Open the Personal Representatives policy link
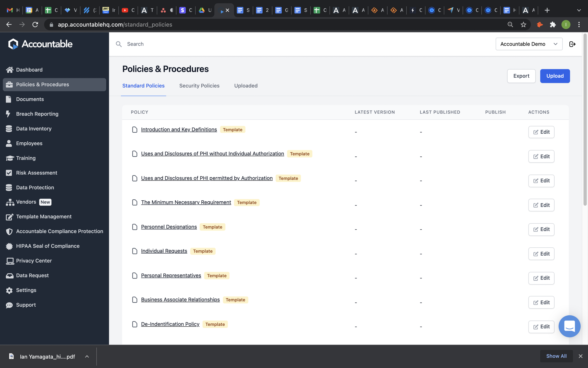Viewport: 588px width, 368px height. (171, 276)
